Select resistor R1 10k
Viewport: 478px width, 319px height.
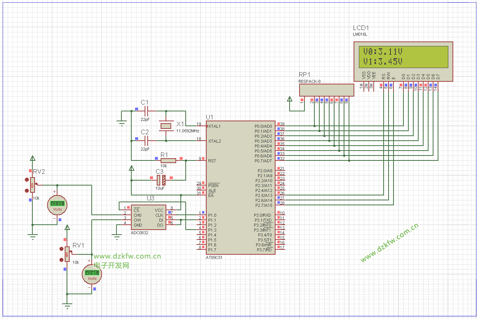click(168, 160)
